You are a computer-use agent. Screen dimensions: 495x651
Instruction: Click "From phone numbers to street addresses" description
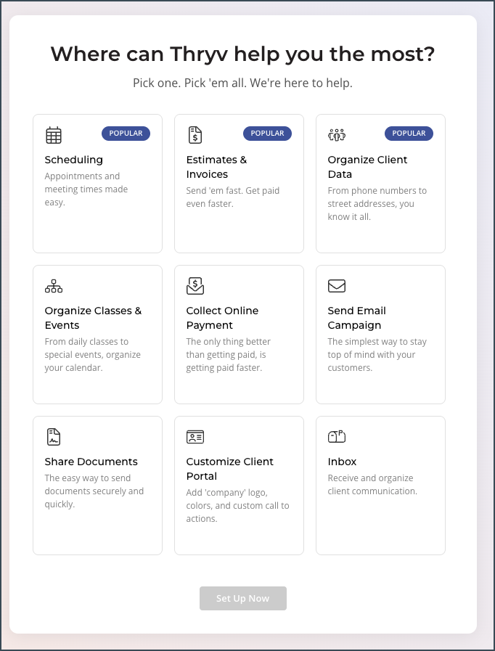point(377,203)
